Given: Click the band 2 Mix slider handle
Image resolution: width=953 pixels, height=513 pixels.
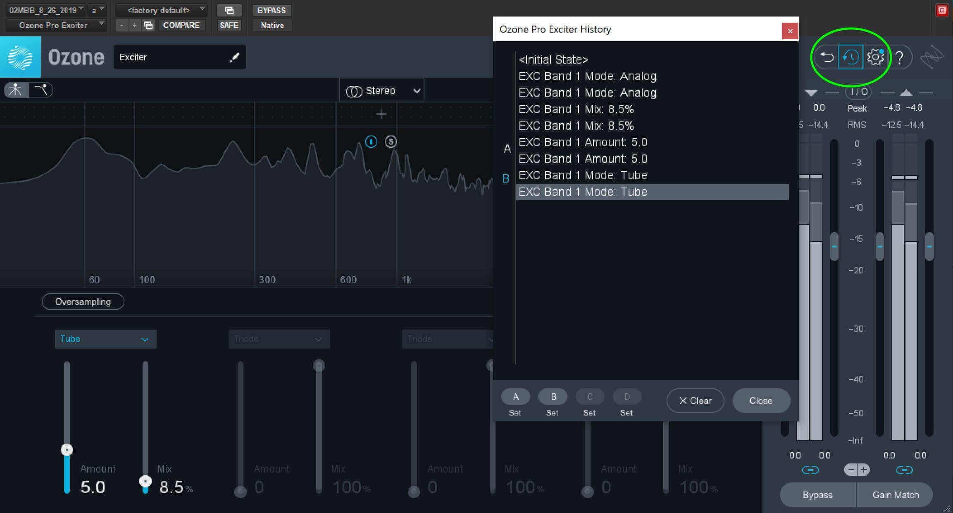Looking at the screenshot, I should [319, 366].
